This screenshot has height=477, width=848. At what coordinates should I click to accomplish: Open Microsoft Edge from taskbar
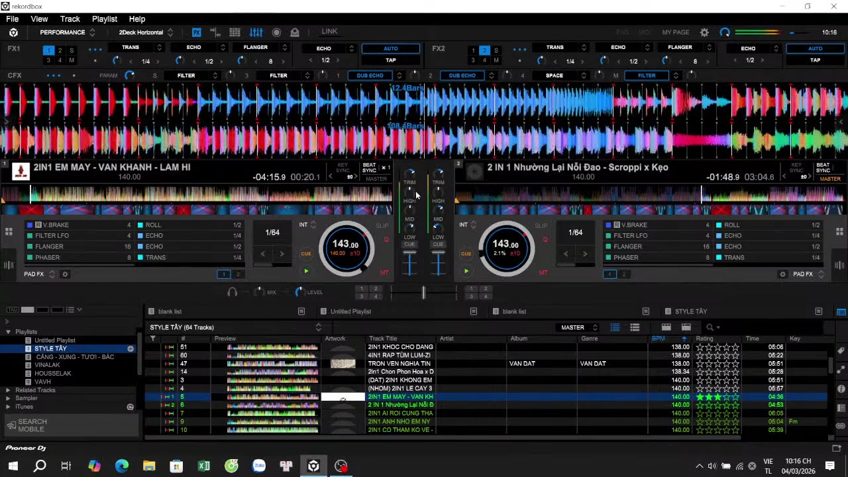(122, 466)
